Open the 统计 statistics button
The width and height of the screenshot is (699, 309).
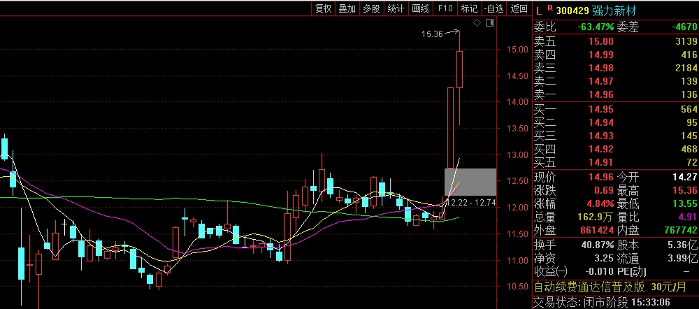click(x=396, y=8)
